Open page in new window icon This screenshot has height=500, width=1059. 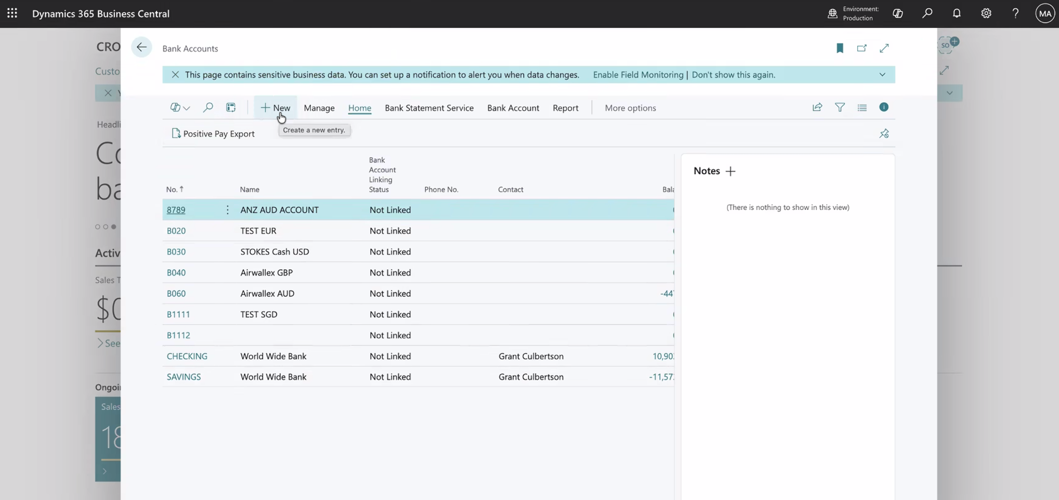point(861,48)
